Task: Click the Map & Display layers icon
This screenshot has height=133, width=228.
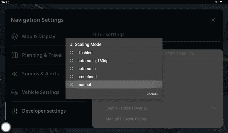Action: [x=15, y=37]
